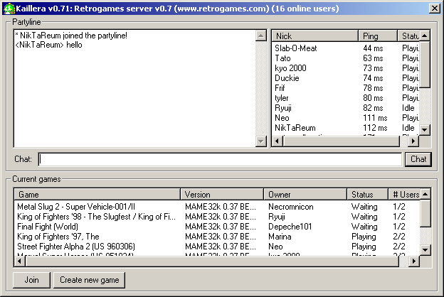Select Final Fight (World) game row

(x=217, y=227)
